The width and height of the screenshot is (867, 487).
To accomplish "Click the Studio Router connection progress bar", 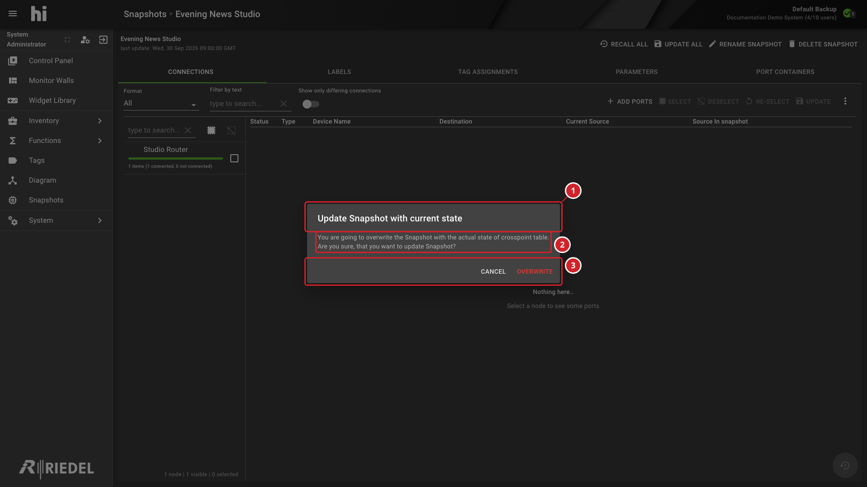I will pos(176,158).
